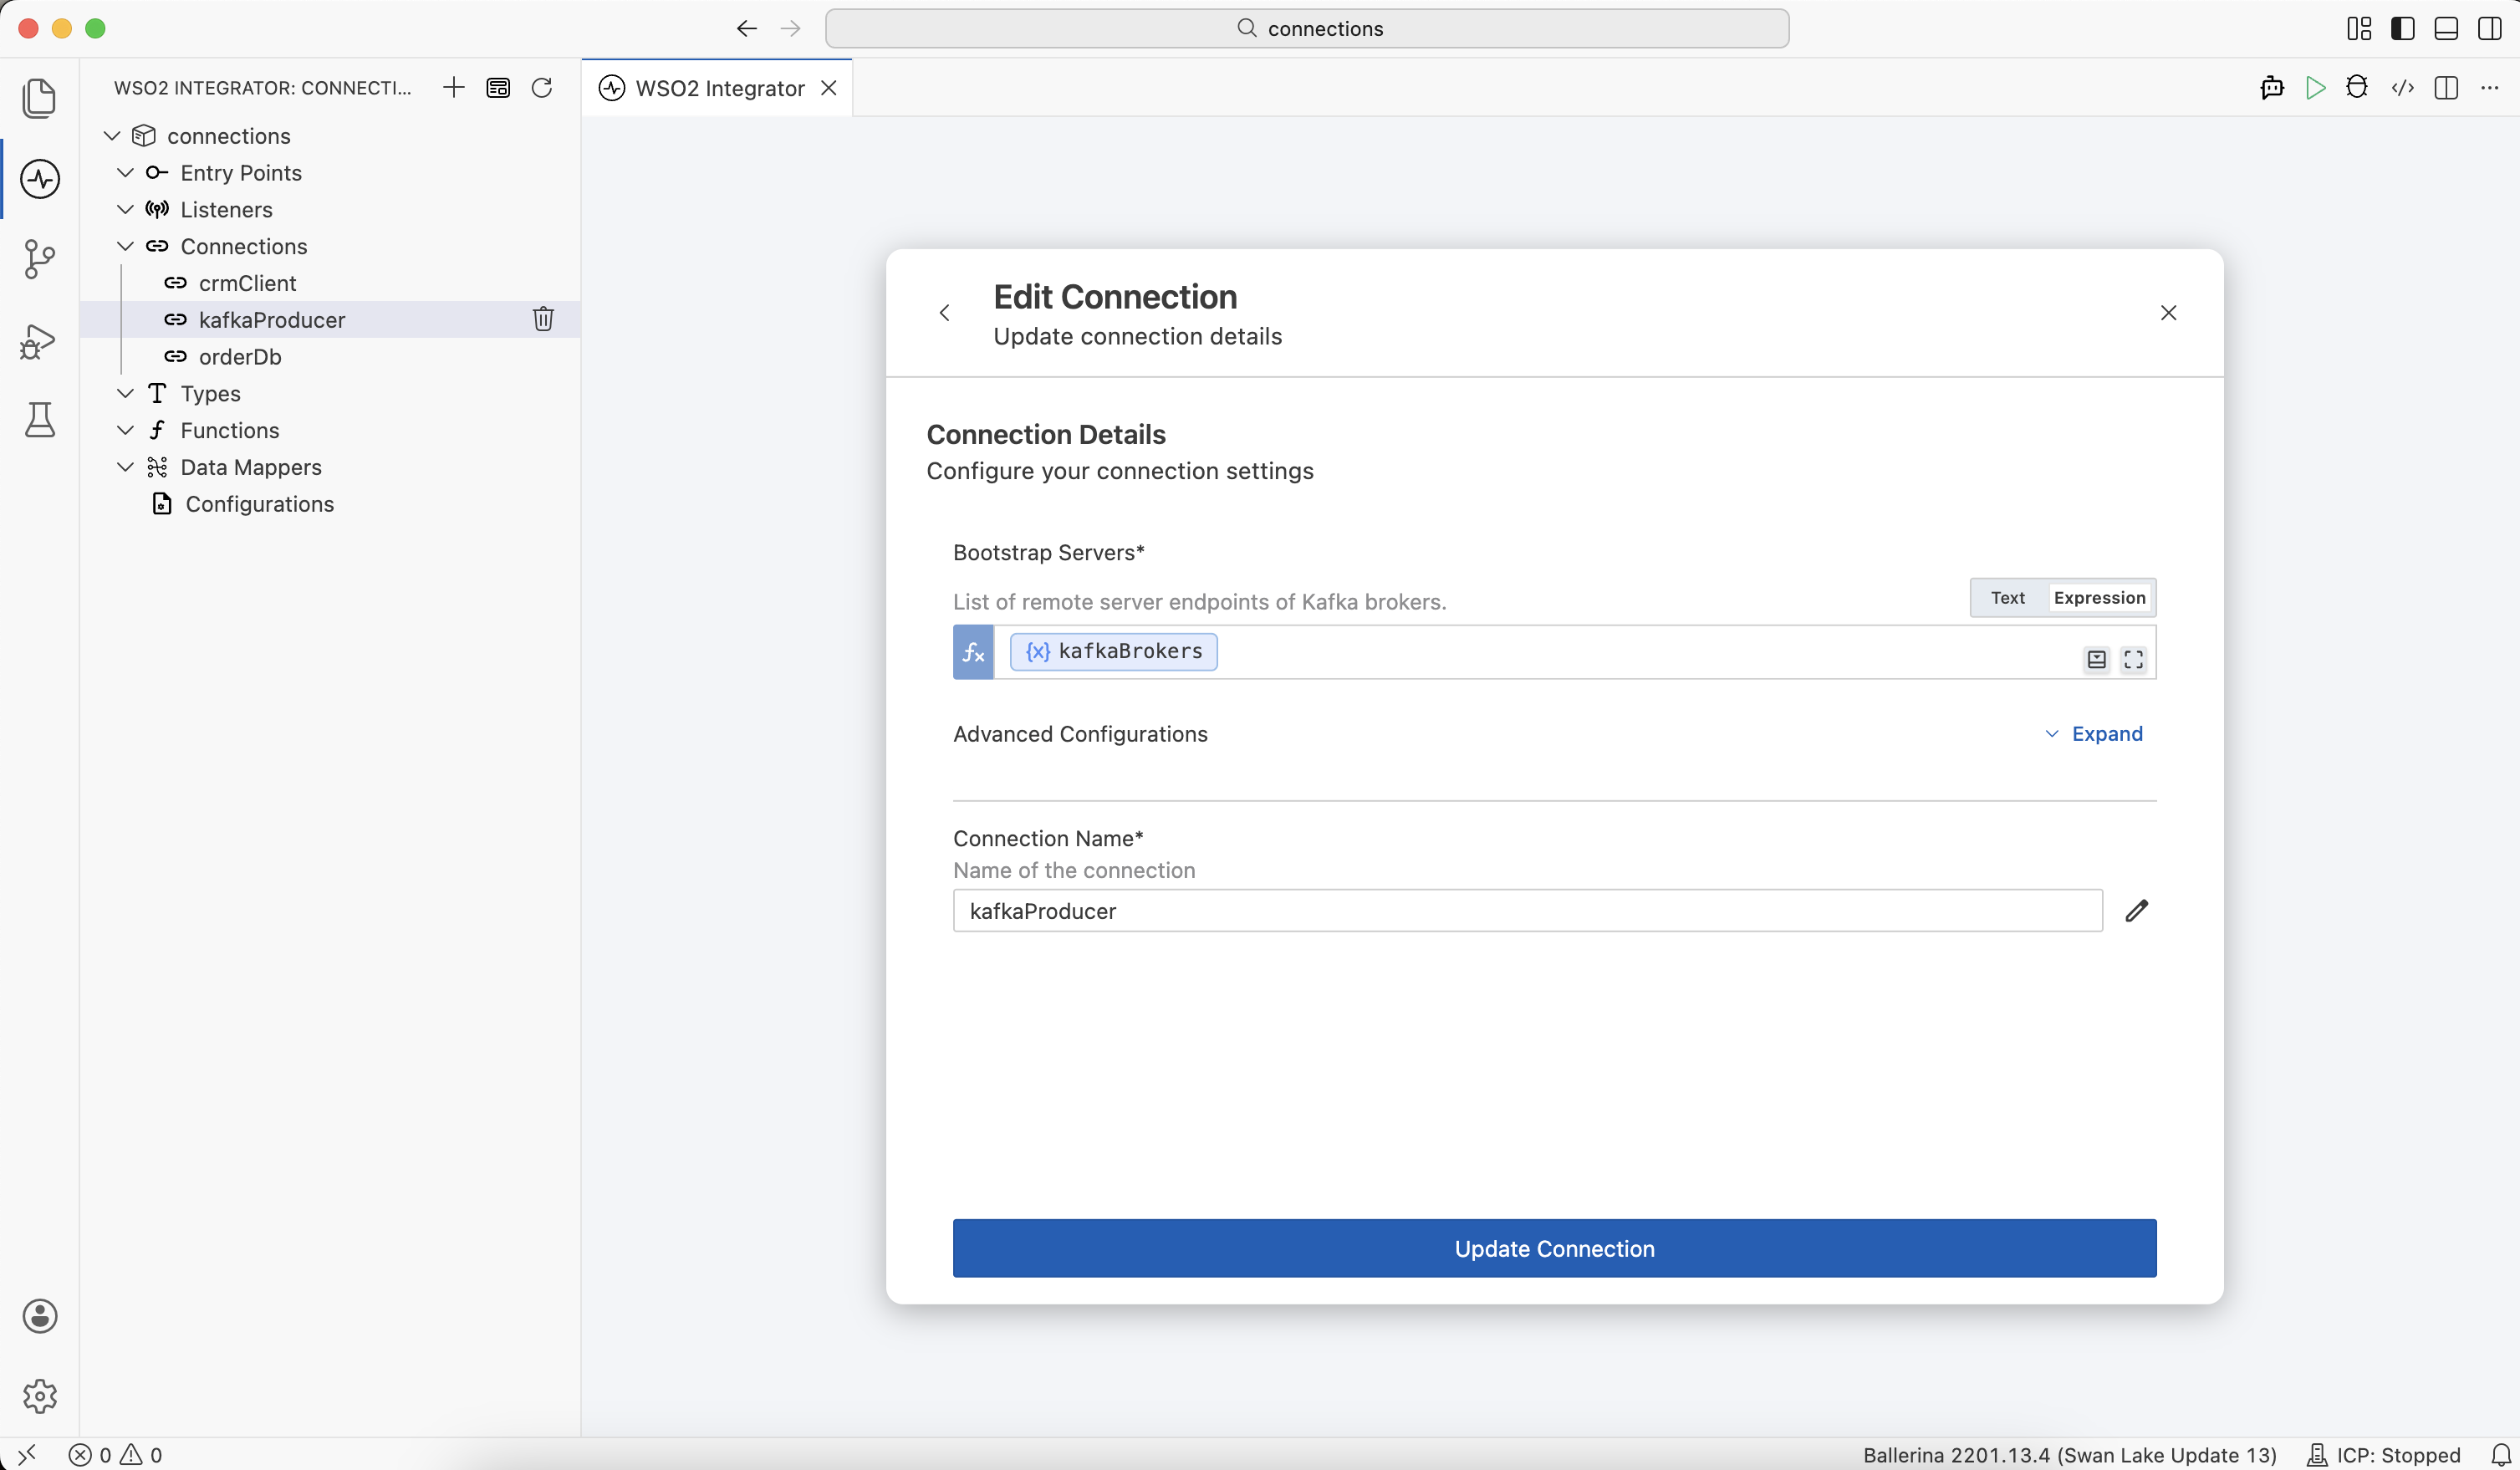Click the fx expression helper icon

pos(973,653)
